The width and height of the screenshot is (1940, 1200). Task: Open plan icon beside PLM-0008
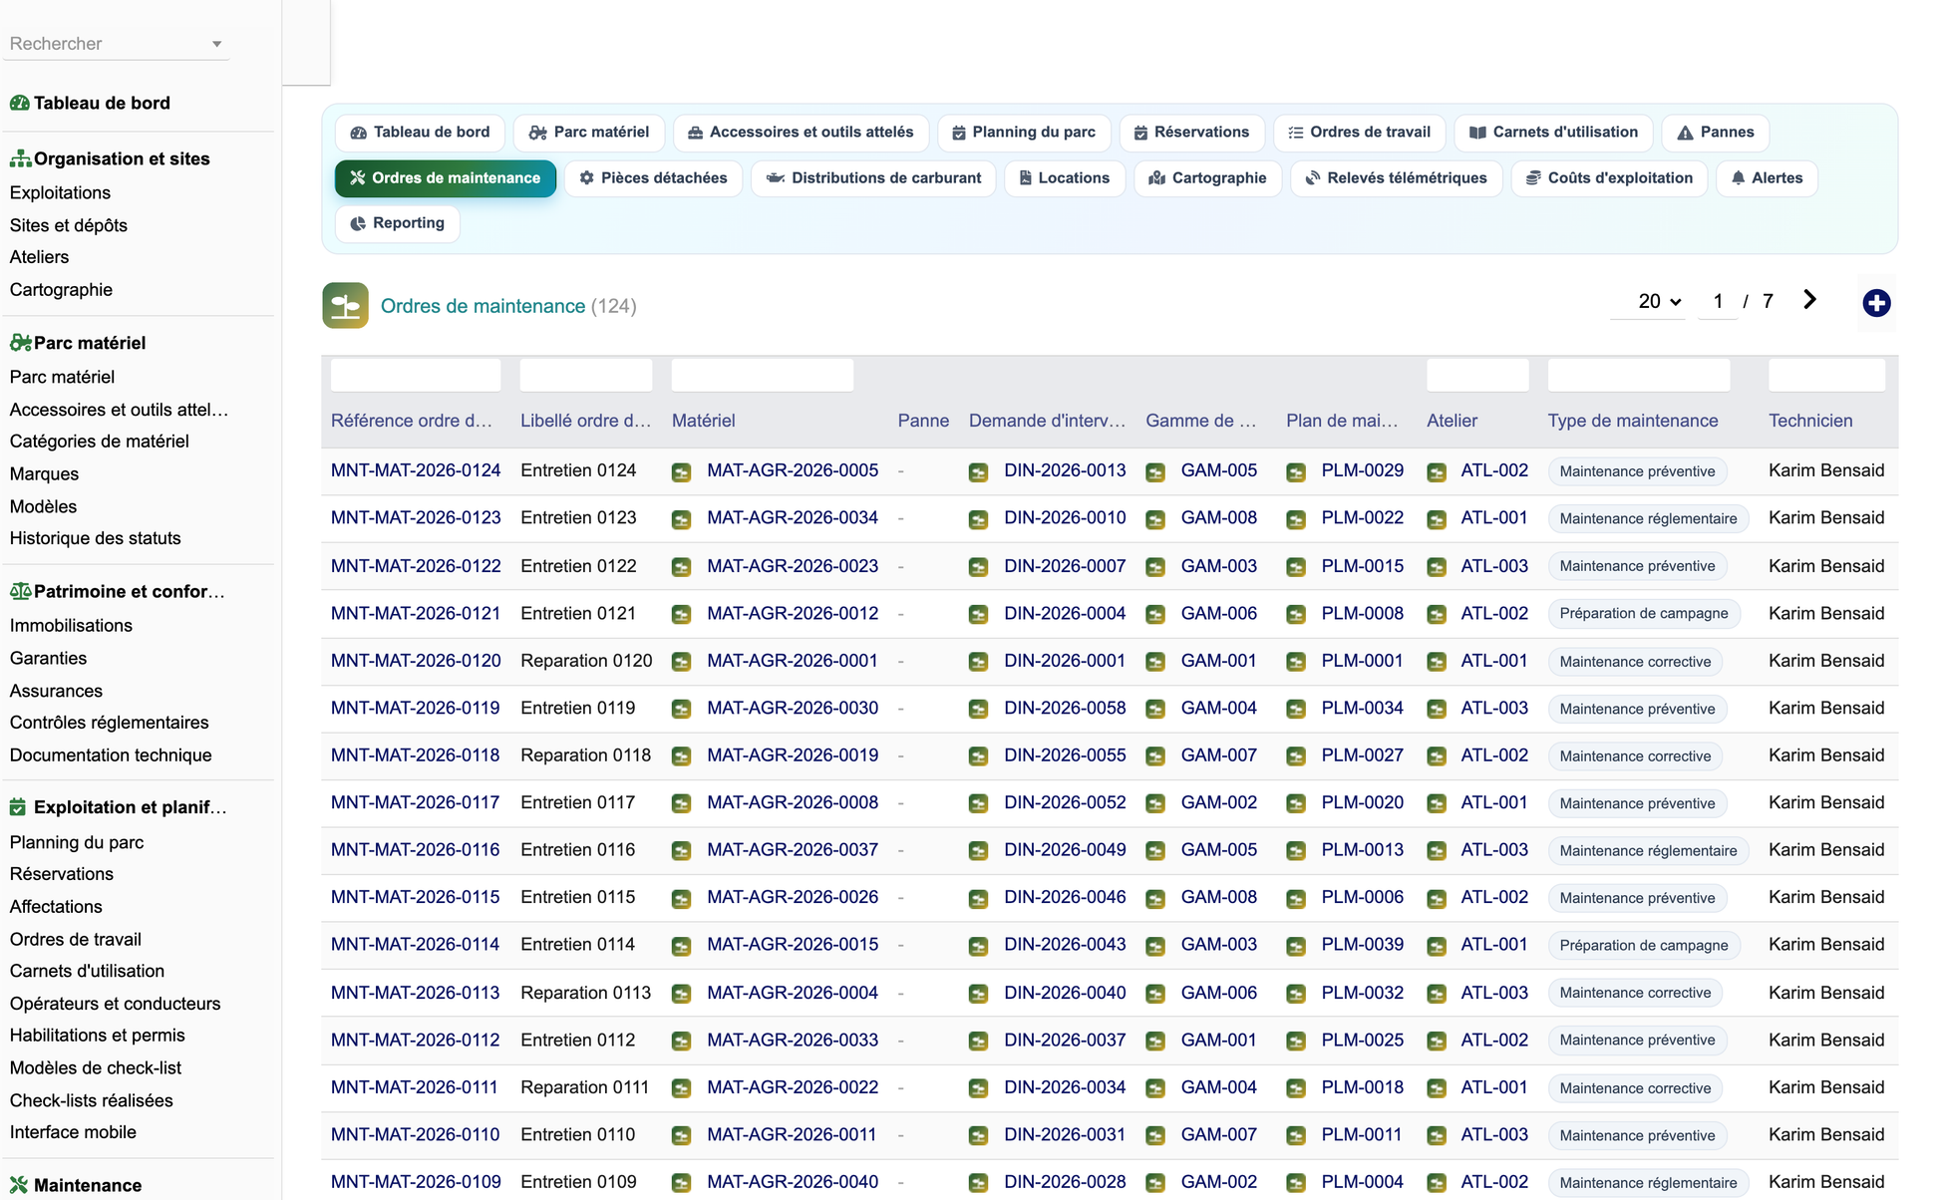(1296, 615)
